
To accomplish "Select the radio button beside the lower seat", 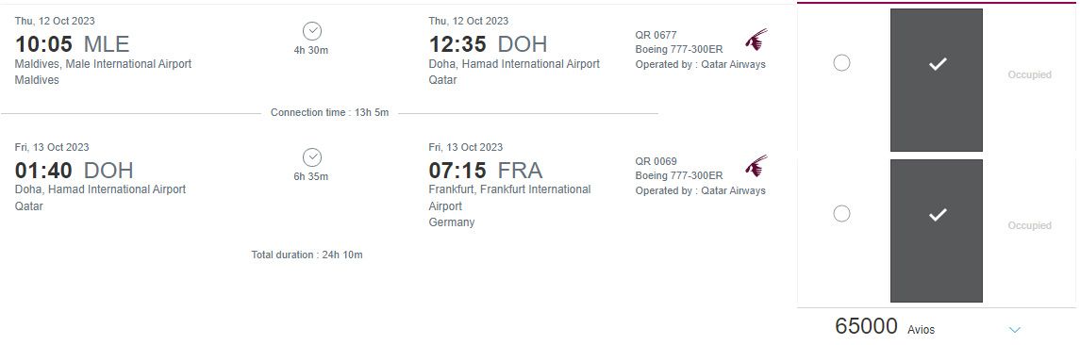I will 841,214.
